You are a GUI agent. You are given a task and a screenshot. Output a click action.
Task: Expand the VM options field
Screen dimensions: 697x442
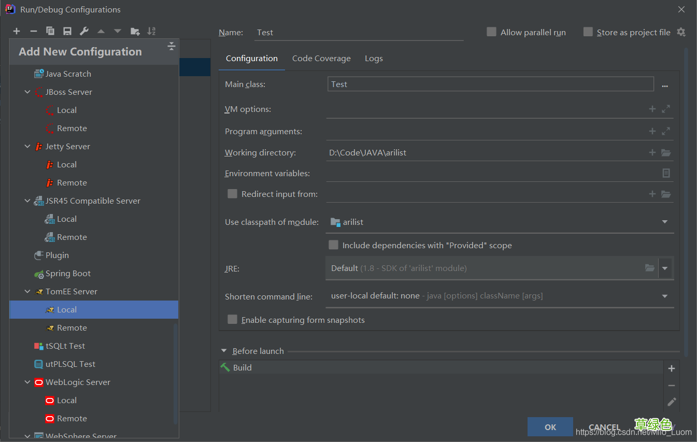click(x=666, y=109)
